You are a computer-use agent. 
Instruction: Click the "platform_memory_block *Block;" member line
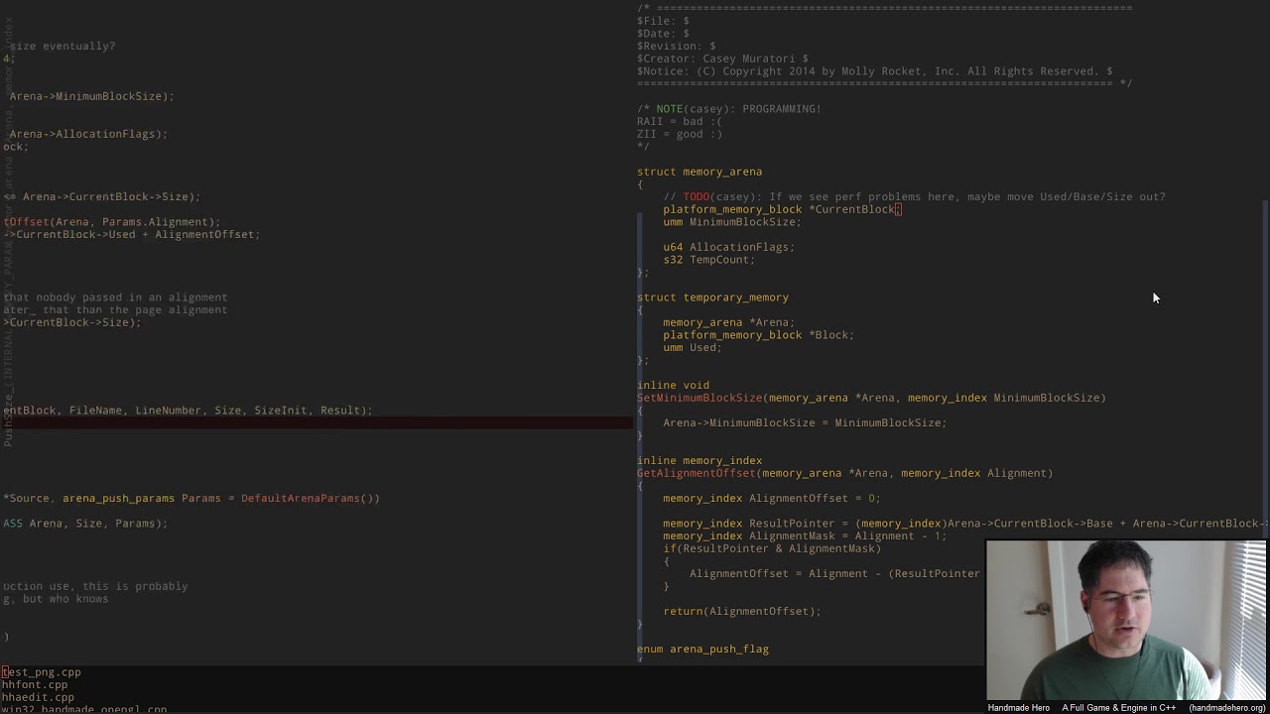(759, 335)
